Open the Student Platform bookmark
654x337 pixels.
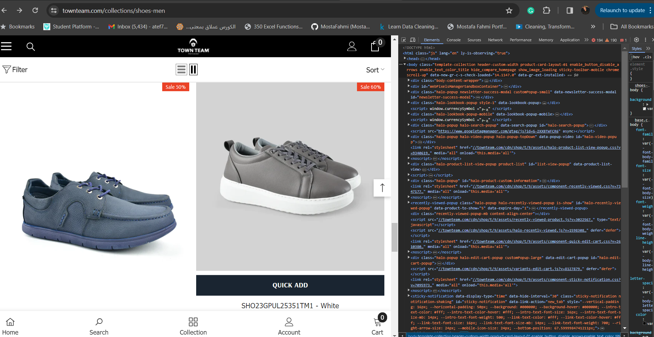point(71,27)
